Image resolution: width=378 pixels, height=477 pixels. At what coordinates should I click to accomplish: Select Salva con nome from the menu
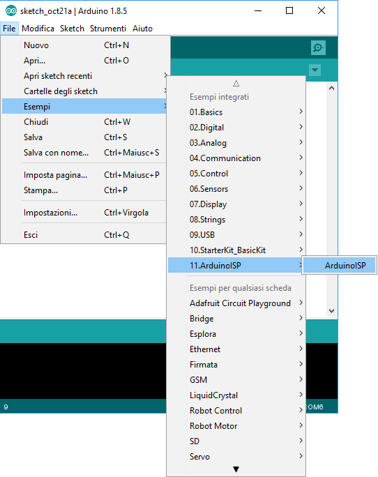coord(84,153)
